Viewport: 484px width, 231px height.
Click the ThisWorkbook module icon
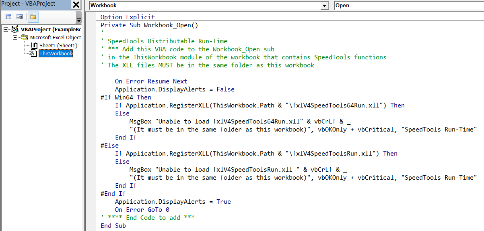(33, 54)
